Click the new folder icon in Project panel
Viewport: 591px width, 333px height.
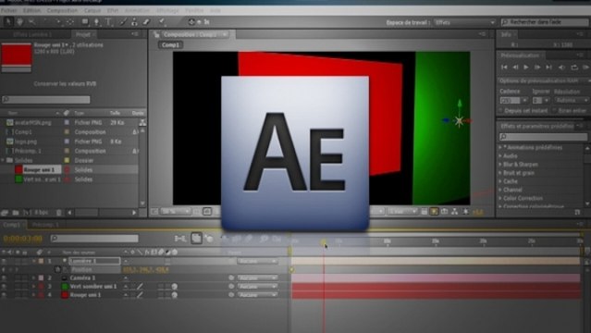(x=16, y=213)
